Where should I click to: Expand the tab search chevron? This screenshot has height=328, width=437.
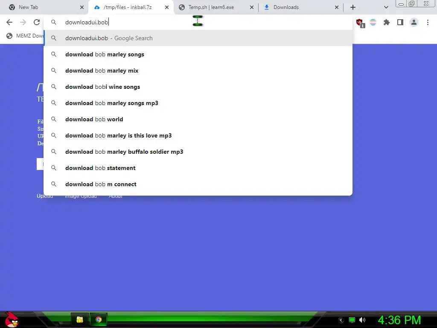point(386,7)
